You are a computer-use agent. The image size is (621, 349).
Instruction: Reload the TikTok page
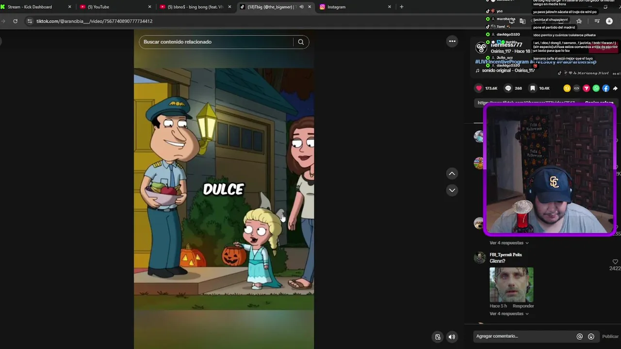(16, 21)
